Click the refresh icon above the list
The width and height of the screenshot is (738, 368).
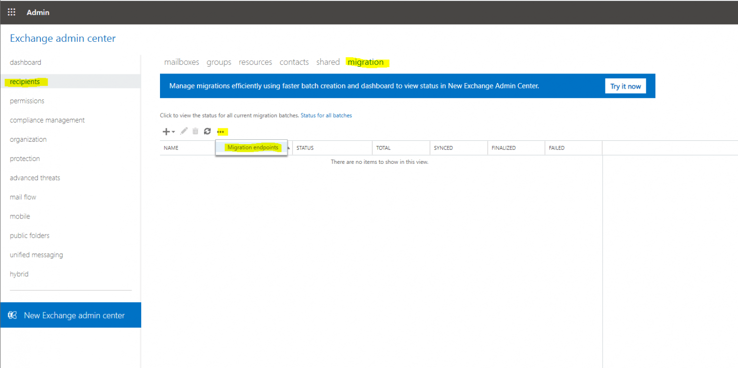pyautogui.click(x=207, y=131)
